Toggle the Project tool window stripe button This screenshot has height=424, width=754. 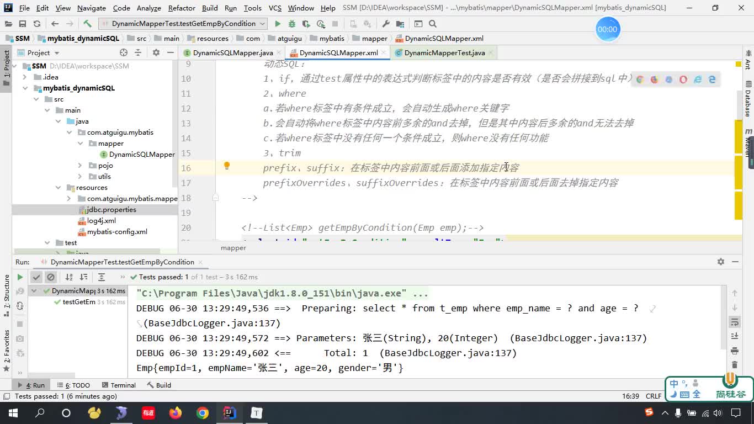pos(6,68)
